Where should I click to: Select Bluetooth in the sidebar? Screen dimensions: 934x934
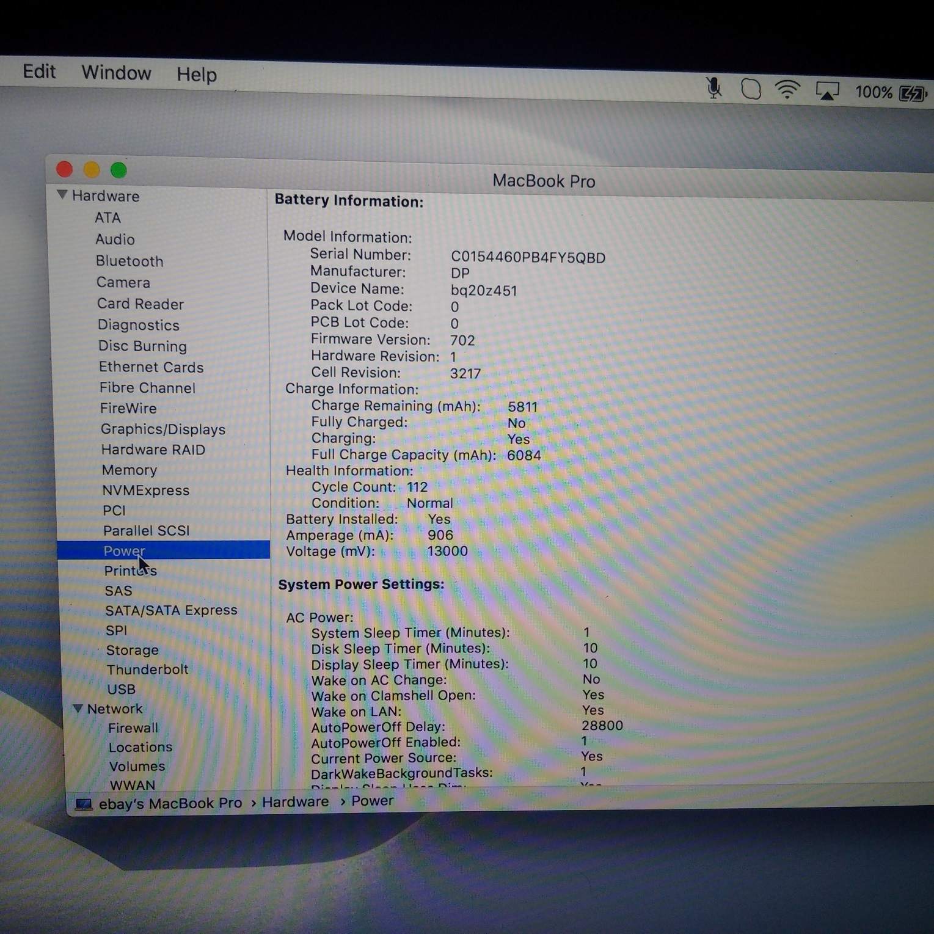(x=130, y=261)
